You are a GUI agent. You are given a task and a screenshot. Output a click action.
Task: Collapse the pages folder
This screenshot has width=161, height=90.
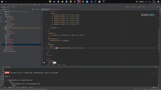5,30
